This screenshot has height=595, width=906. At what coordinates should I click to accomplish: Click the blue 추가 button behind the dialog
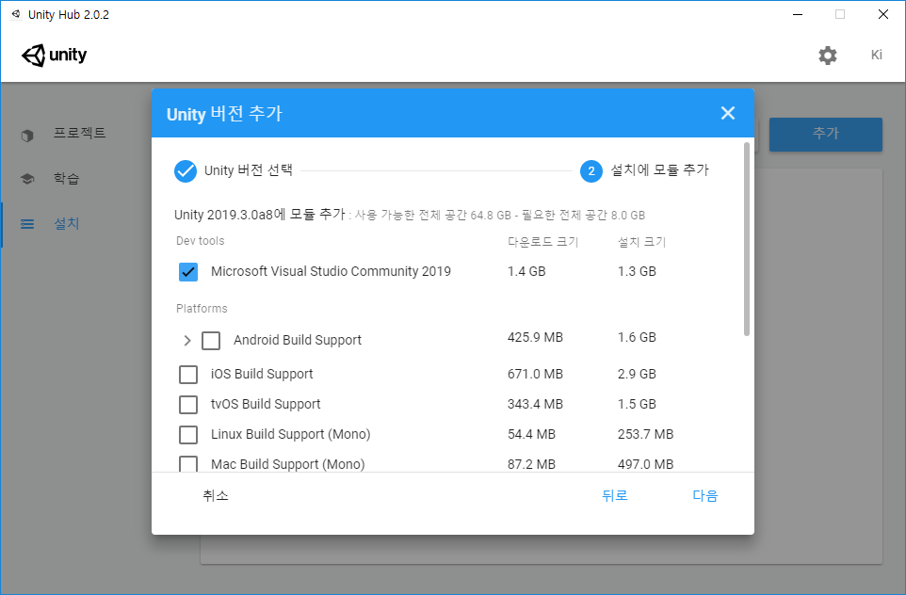(x=825, y=134)
